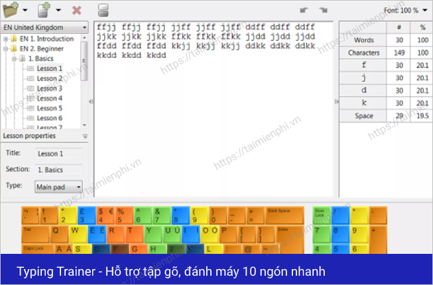433x285 pixels.
Task: Click the orange P key
Action: pyautogui.click(x=228, y=234)
